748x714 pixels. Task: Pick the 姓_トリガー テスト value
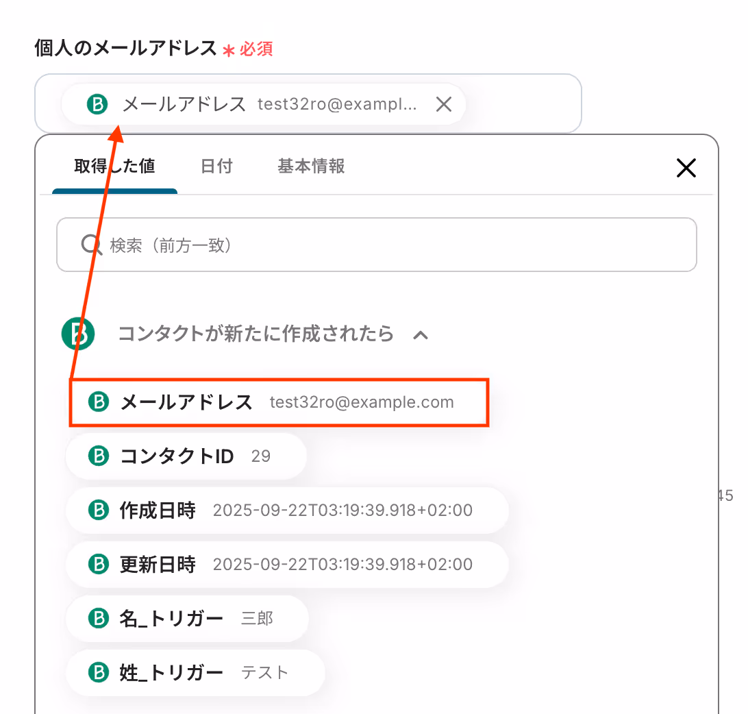coord(196,672)
